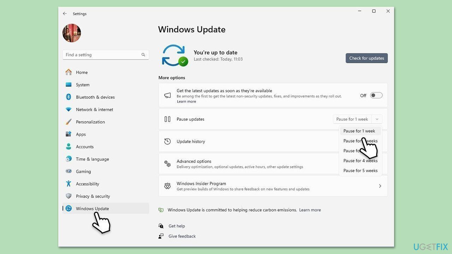Choose Pause for 1 week option
Viewport: 452px width, 254px height.
[360, 131]
